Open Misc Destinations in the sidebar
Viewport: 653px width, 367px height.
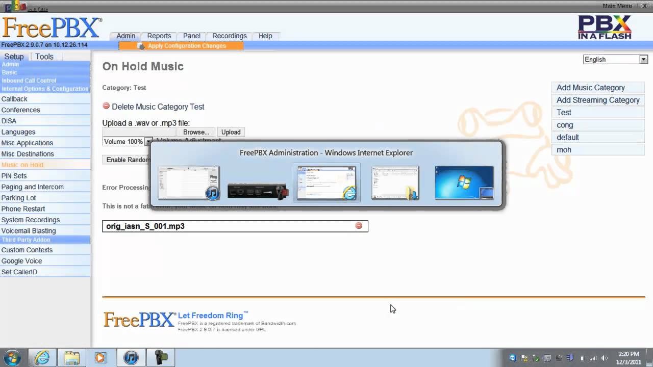[45, 154]
